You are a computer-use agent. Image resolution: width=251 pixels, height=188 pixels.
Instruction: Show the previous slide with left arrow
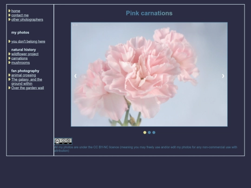[x=75, y=76]
